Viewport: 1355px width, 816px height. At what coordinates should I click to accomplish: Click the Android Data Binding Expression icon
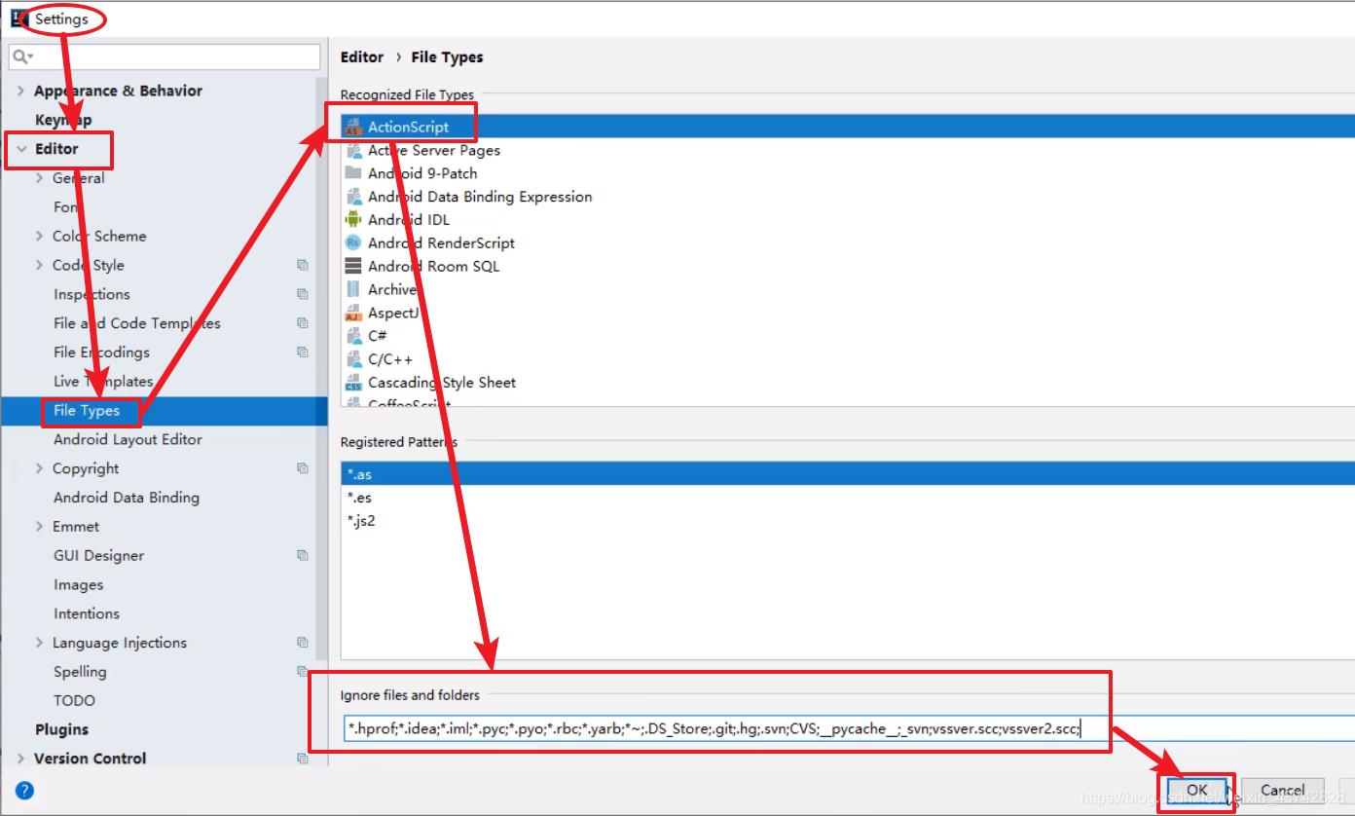pos(353,197)
